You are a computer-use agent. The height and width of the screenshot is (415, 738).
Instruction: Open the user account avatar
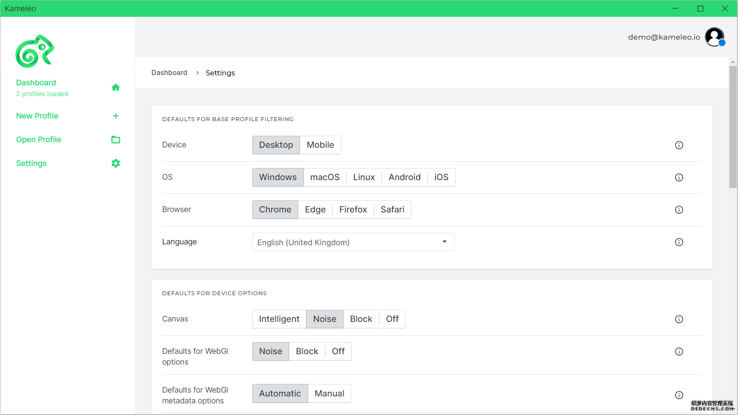(x=715, y=37)
